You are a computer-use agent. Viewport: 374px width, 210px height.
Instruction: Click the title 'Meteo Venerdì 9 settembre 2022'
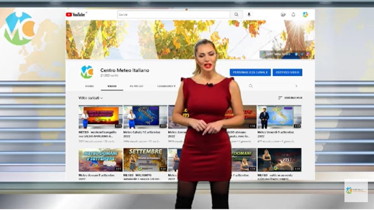click(276, 134)
